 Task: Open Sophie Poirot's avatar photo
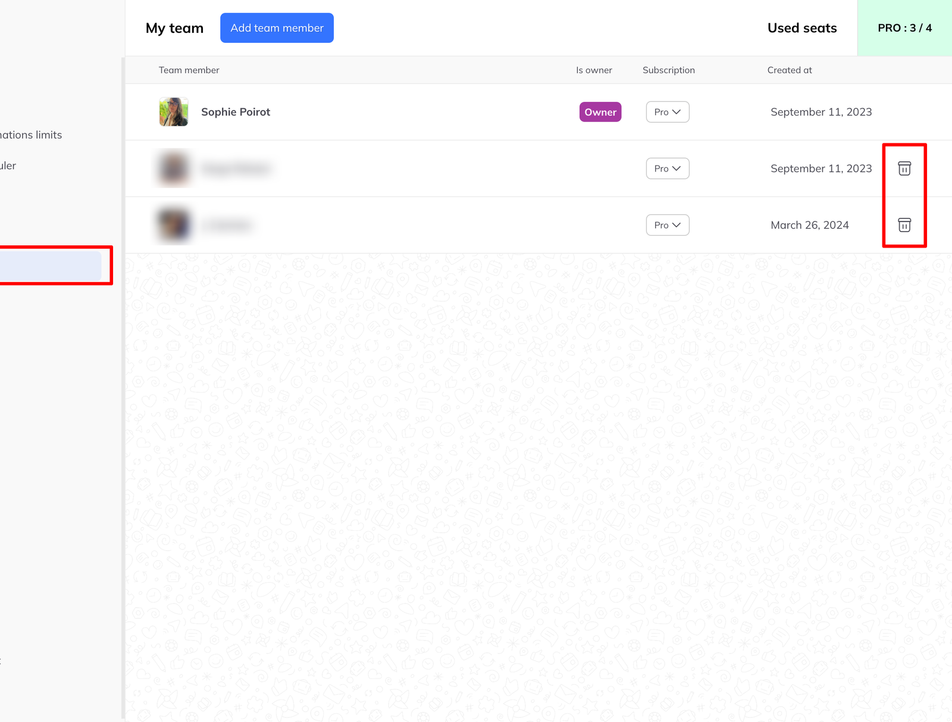pos(174,112)
